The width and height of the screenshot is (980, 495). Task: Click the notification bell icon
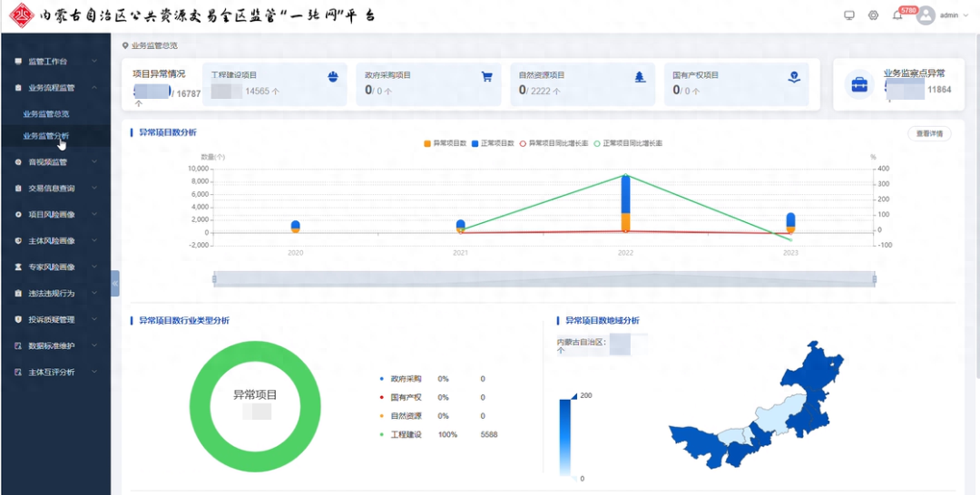click(x=897, y=15)
